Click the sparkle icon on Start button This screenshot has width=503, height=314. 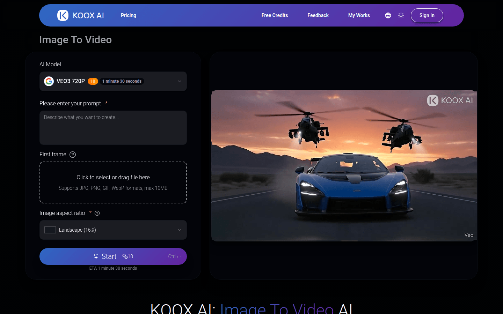[x=96, y=256]
